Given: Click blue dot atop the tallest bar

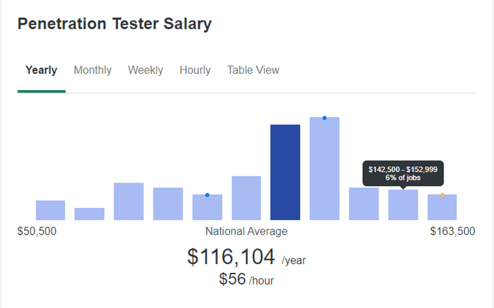Looking at the screenshot, I should tap(325, 118).
